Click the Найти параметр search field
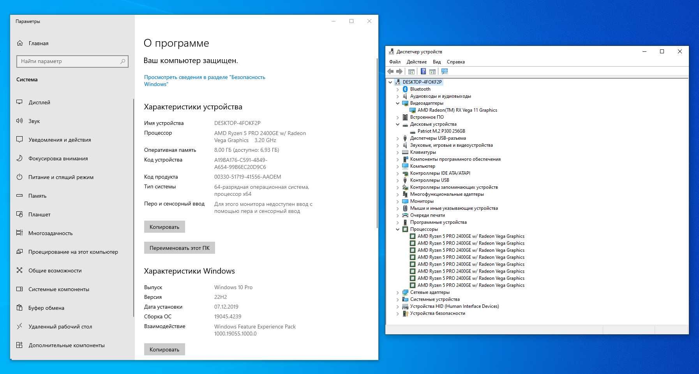 [72, 61]
